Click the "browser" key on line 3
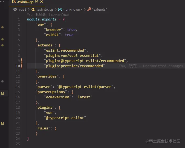This screenshot has width=185, height=148. tap(53, 30)
